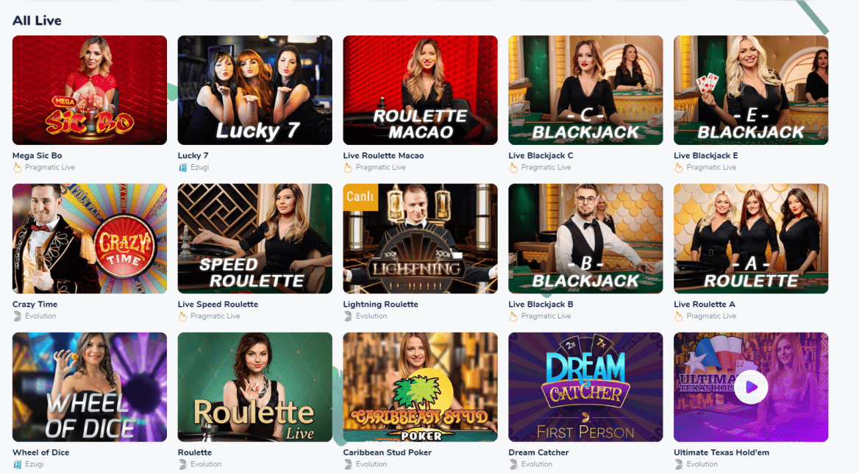The image size is (859, 473).
Task: Click the Pragmatic Live icon under Mega Sic Bo
Action: [17, 168]
